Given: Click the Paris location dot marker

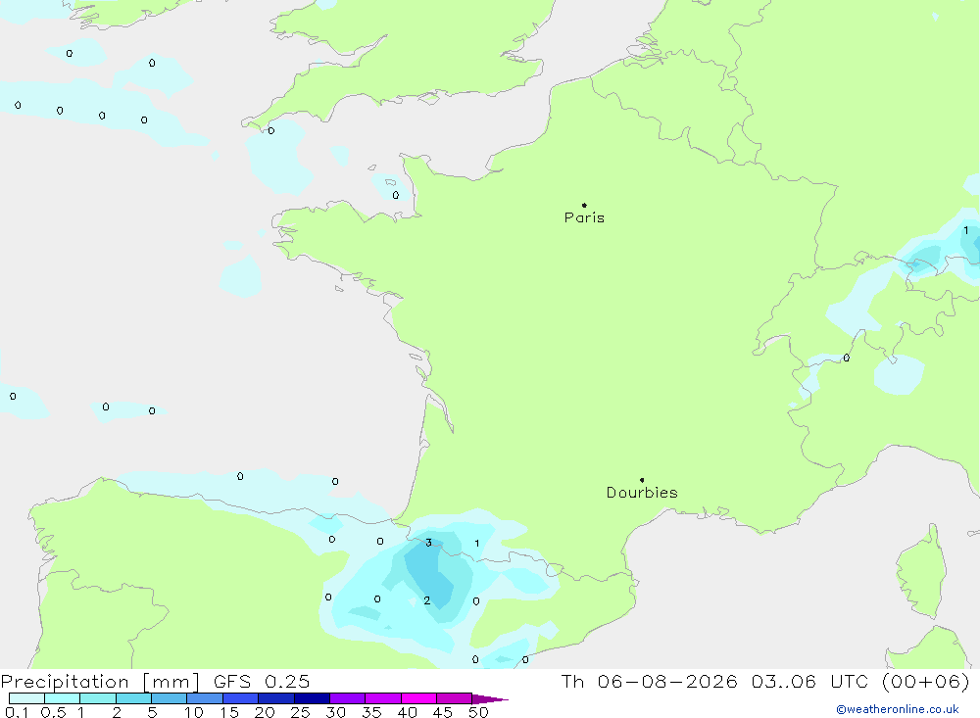Looking at the screenshot, I should pyautogui.click(x=584, y=205).
